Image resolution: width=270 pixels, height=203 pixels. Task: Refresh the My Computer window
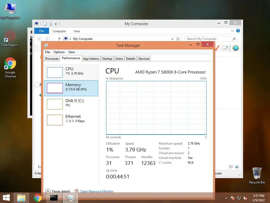(178, 39)
